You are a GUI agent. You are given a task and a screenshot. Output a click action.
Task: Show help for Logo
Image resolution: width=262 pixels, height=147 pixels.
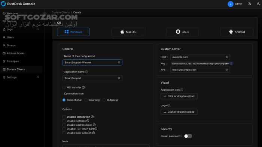click(168, 105)
